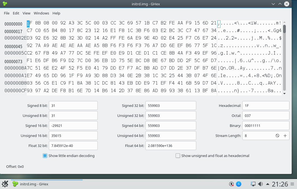Viewport: 297px width, 189px height.
Task: Open the volume control in the system tray
Action: tap(260, 184)
